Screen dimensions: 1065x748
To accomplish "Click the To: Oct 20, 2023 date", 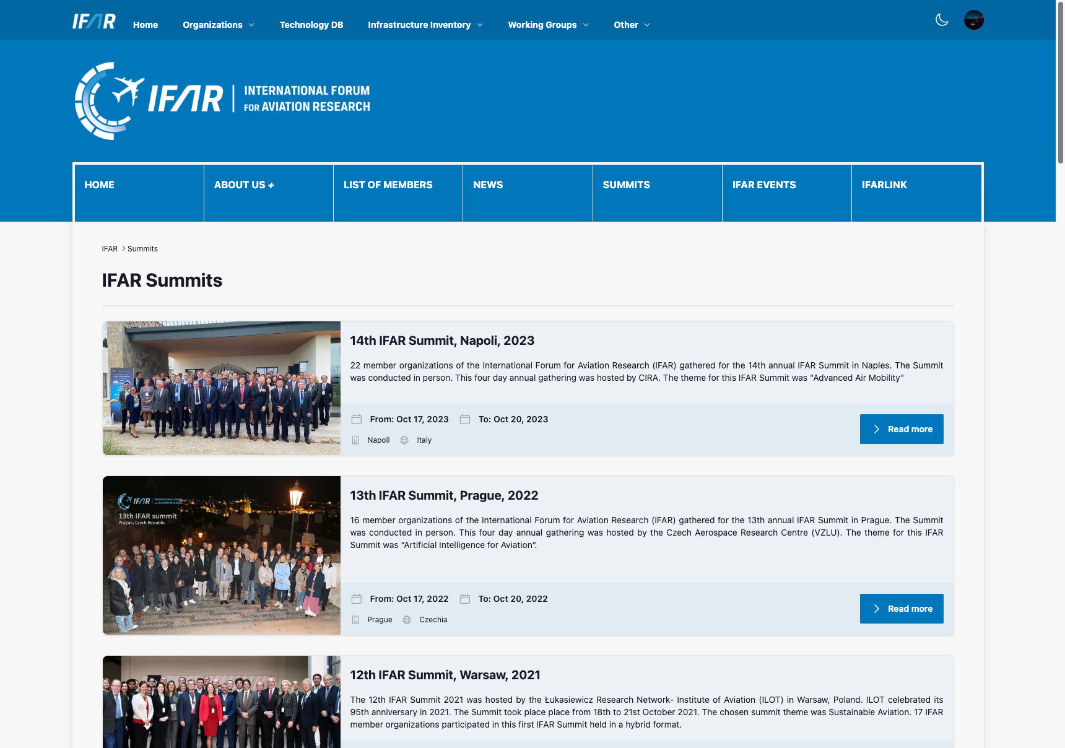I will click(513, 419).
